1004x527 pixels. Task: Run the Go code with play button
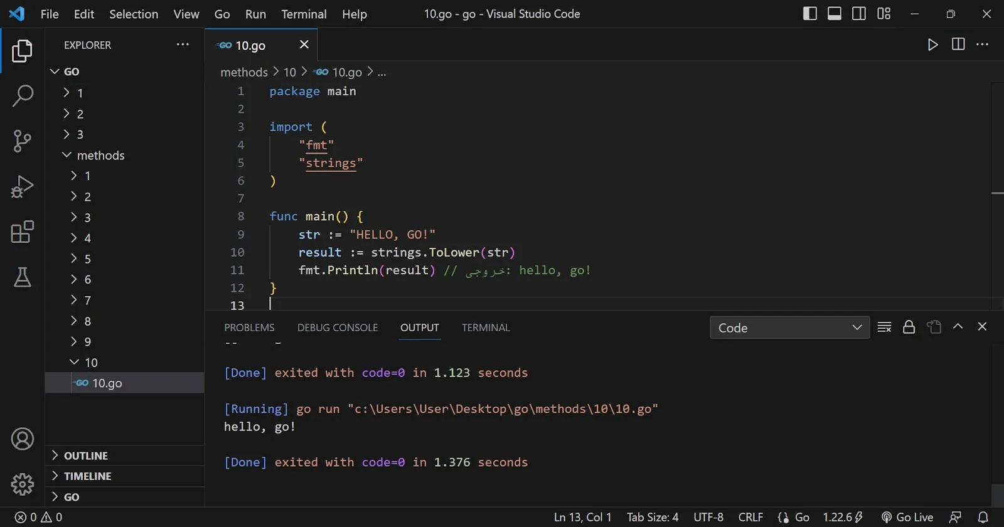(x=933, y=45)
